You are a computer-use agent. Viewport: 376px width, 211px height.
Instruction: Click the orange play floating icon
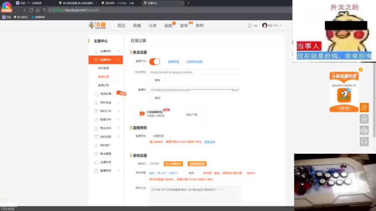(364, 107)
